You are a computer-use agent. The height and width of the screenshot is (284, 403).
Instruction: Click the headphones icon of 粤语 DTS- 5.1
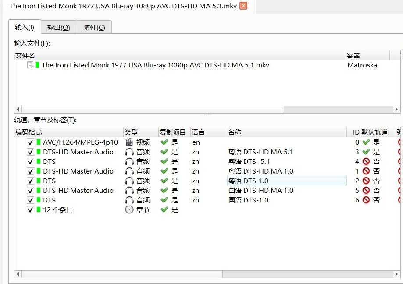(129, 162)
